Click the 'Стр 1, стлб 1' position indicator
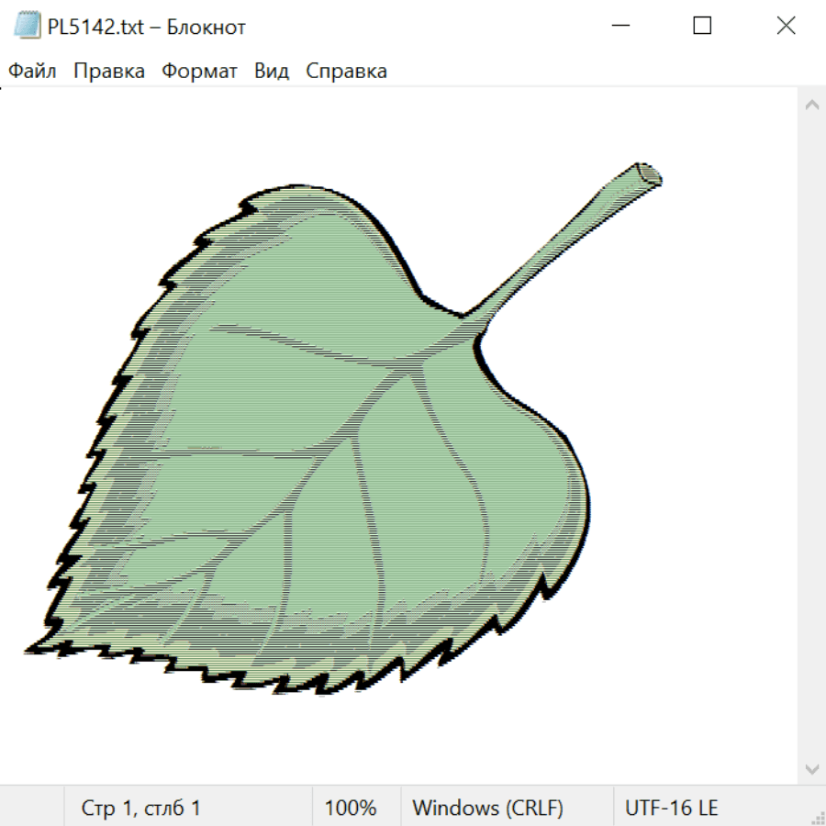826x826 pixels. pyautogui.click(x=141, y=809)
